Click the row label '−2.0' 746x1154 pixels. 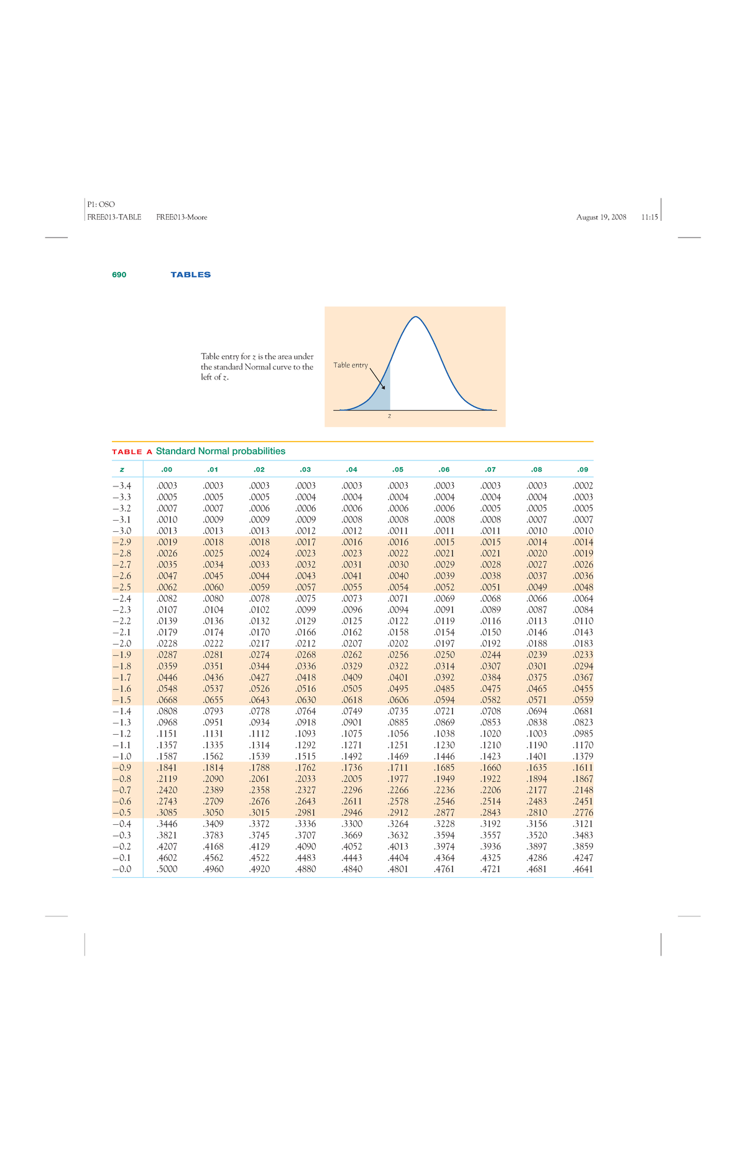(x=122, y=644)
